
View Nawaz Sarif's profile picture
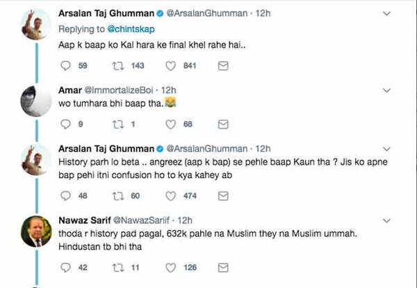point(36,231)
